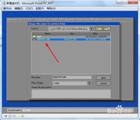Click the Name column header

pyautogui.click(x=48, y=34)
